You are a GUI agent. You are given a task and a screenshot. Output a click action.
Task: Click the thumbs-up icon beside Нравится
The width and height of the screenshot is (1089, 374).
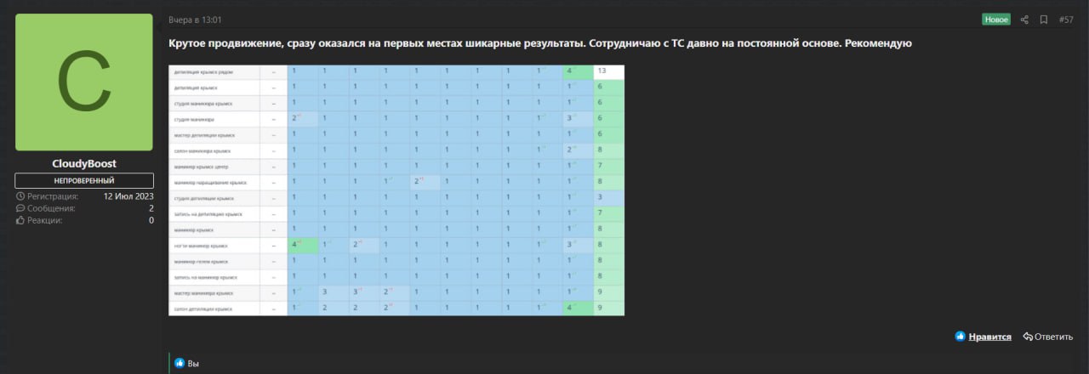(960, 337)
